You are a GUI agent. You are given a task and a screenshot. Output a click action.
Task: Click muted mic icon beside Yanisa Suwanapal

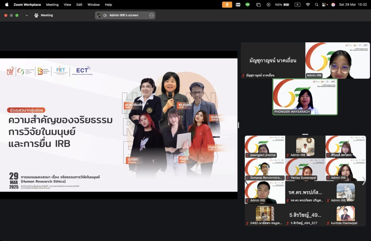pos(288,178)
